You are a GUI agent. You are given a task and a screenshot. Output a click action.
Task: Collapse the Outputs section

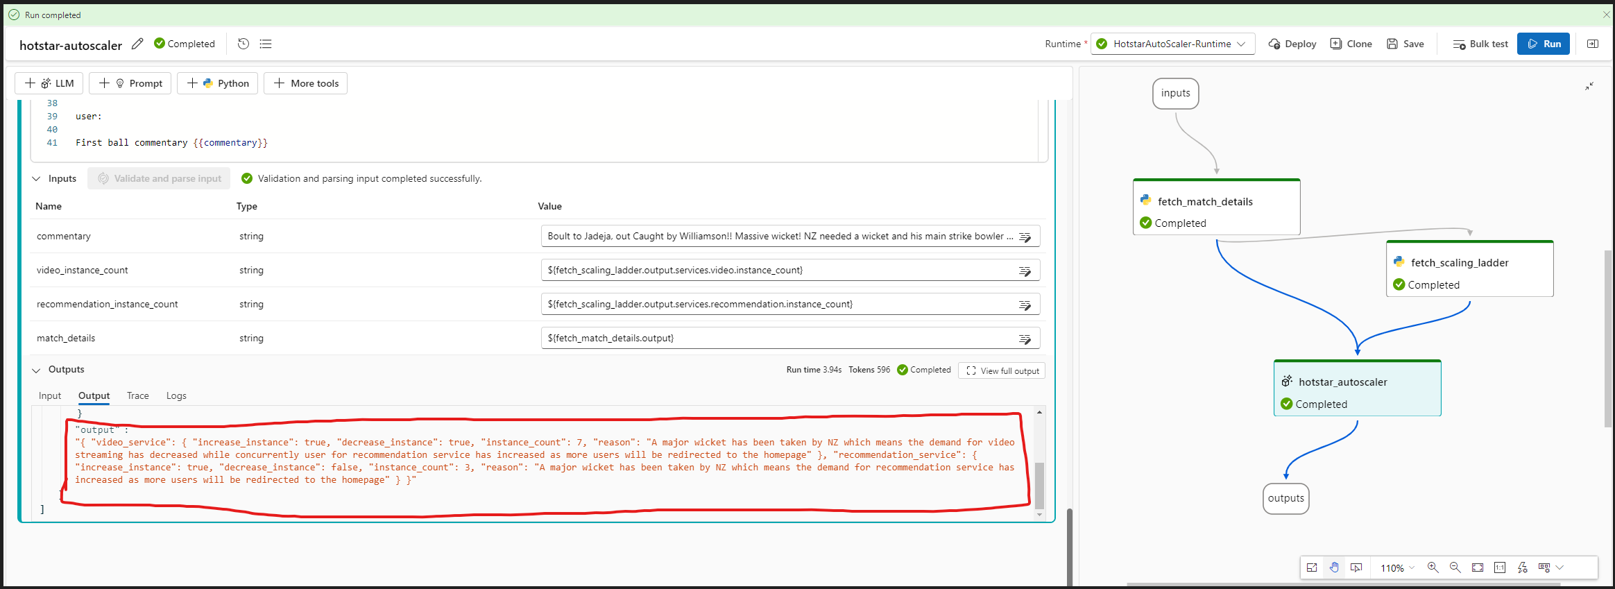pos(36,370)
